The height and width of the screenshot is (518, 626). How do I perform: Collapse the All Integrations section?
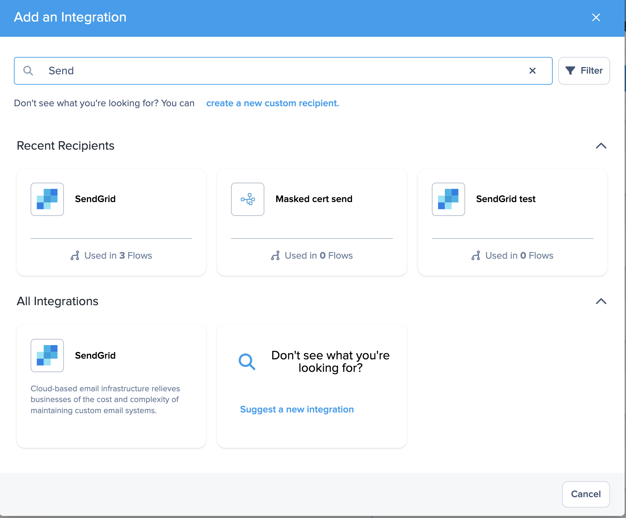click(x=601, y=301)
